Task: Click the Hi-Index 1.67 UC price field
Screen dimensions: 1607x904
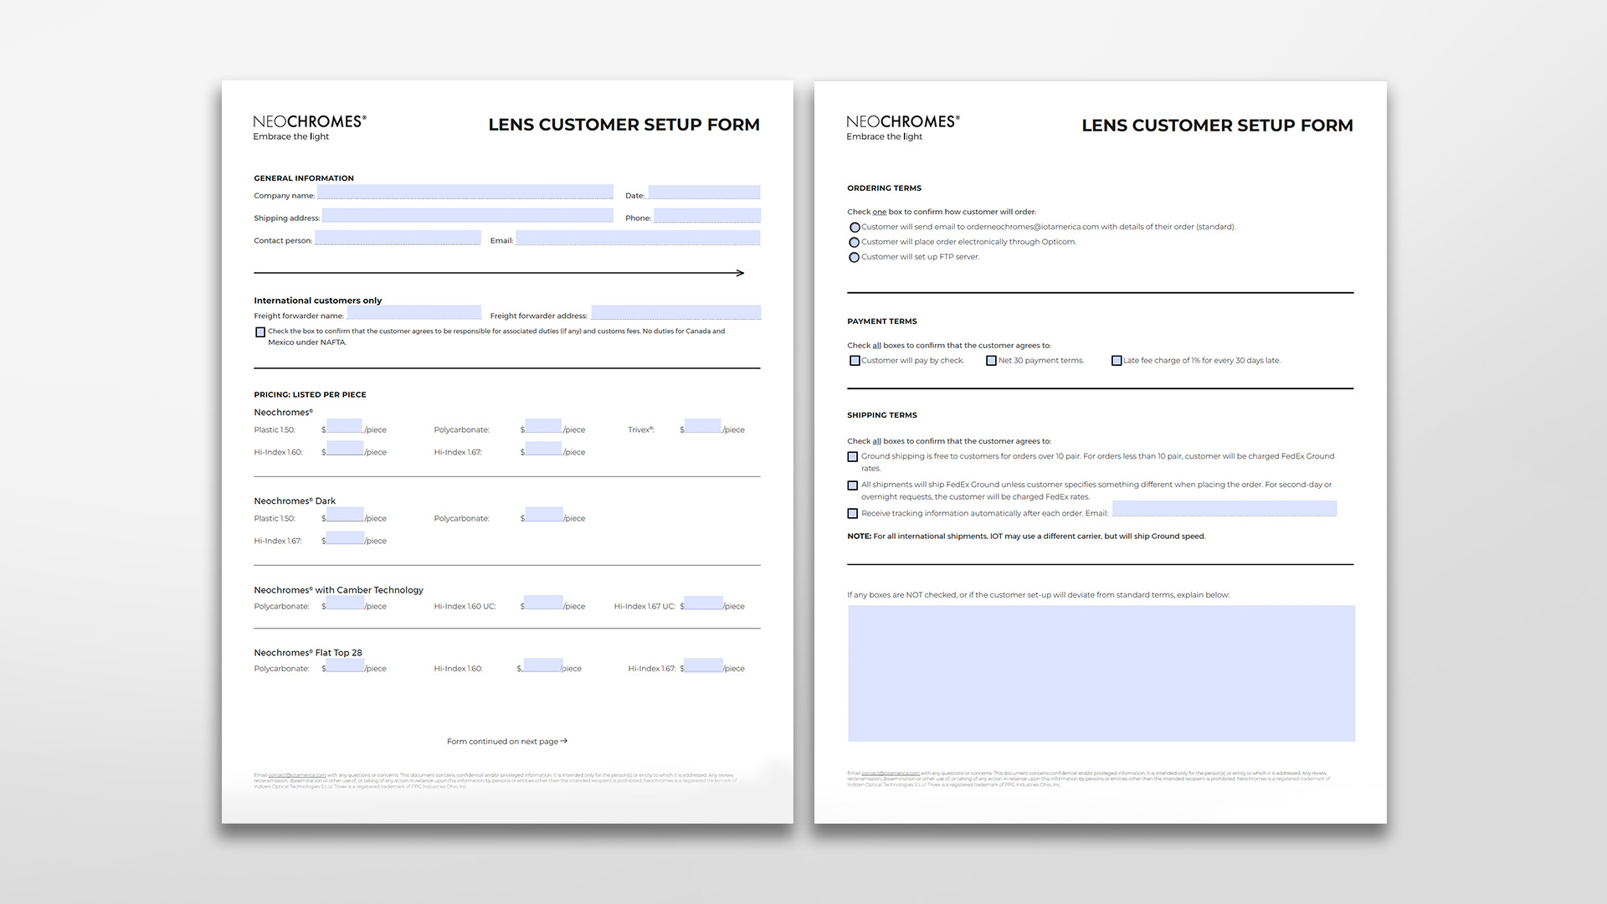Action: (x=703, y=603)
